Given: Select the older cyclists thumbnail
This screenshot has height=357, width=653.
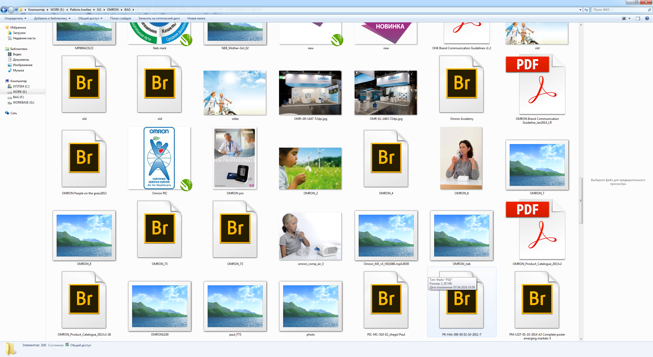Looking at the screenshot, I should [x=235, y=93].
